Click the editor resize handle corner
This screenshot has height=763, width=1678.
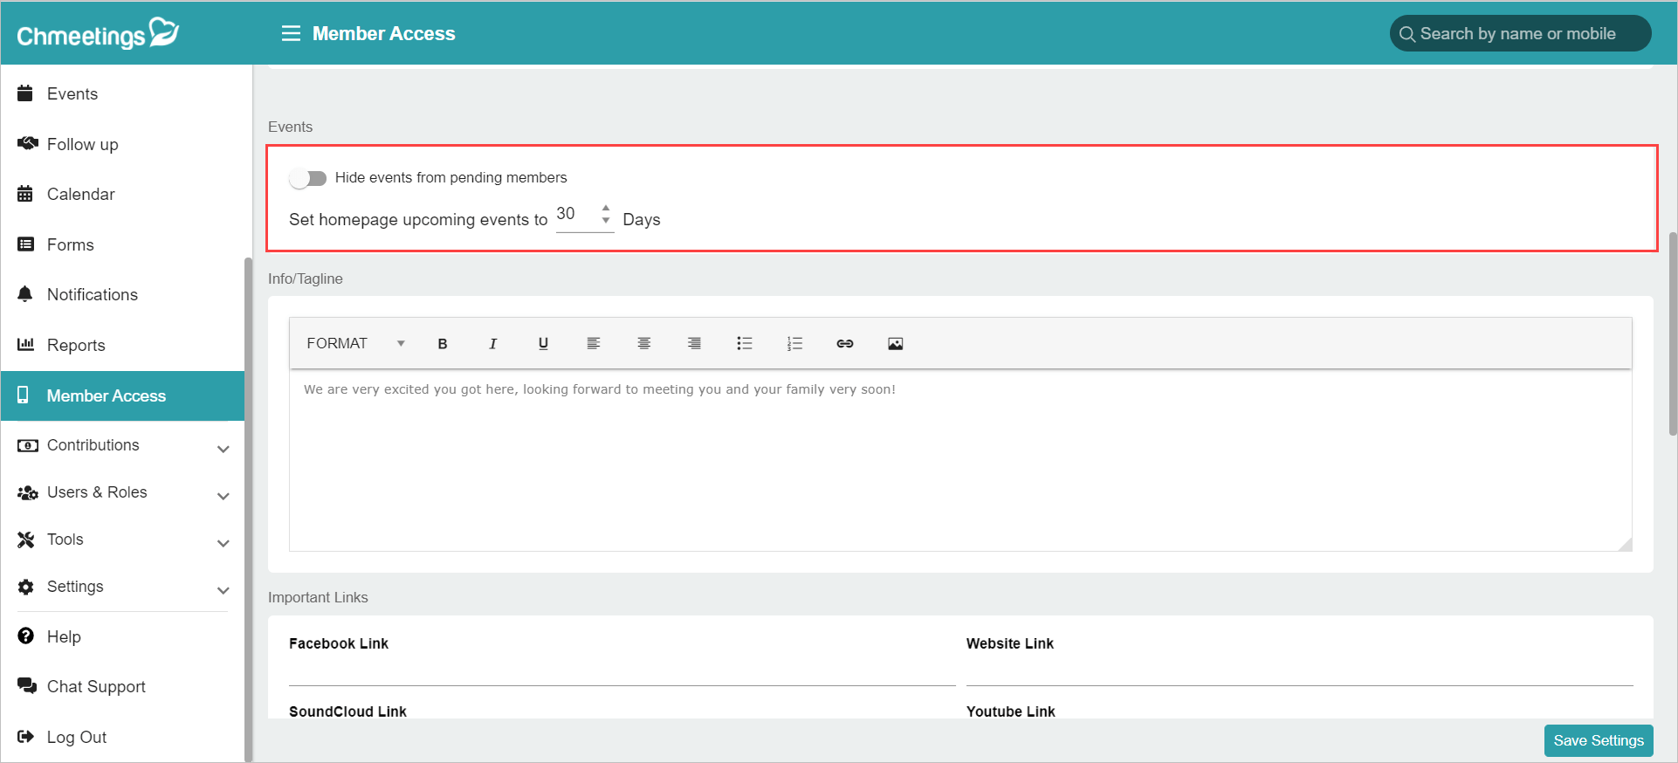tap(1625, 544)
